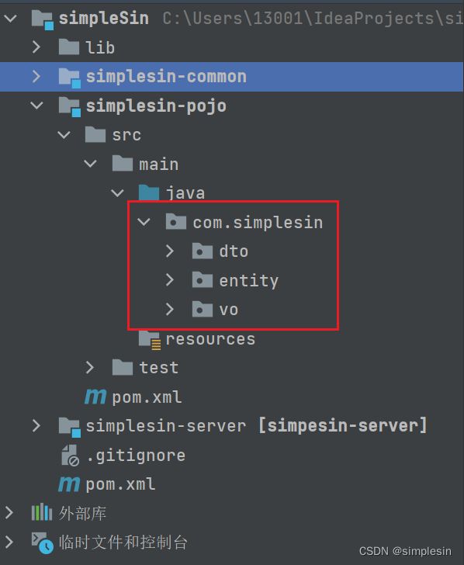Expand the test folder
Image resolution: width=464 pixels, height=565 pixels.
90,368
